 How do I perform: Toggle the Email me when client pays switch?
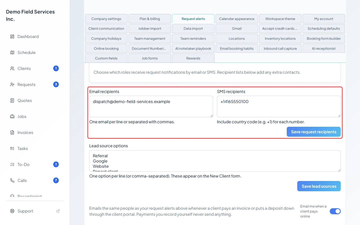click(x=335, y=211)
